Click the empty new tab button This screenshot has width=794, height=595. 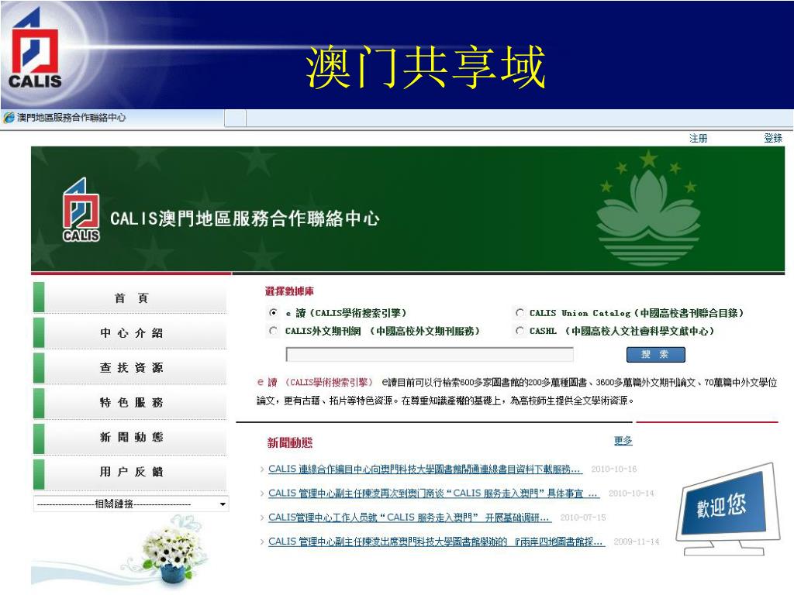point(235,119)
